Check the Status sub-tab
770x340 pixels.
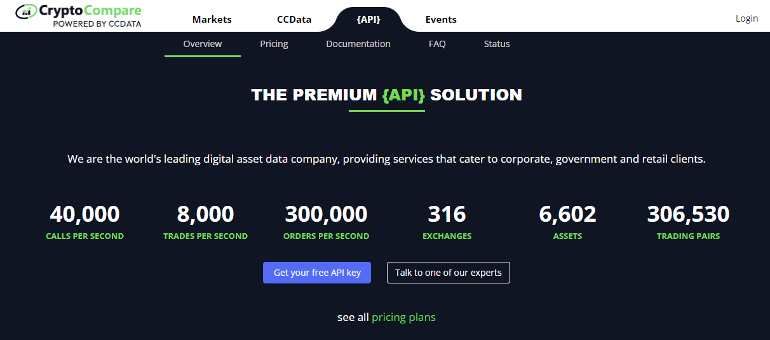(497, 44)
